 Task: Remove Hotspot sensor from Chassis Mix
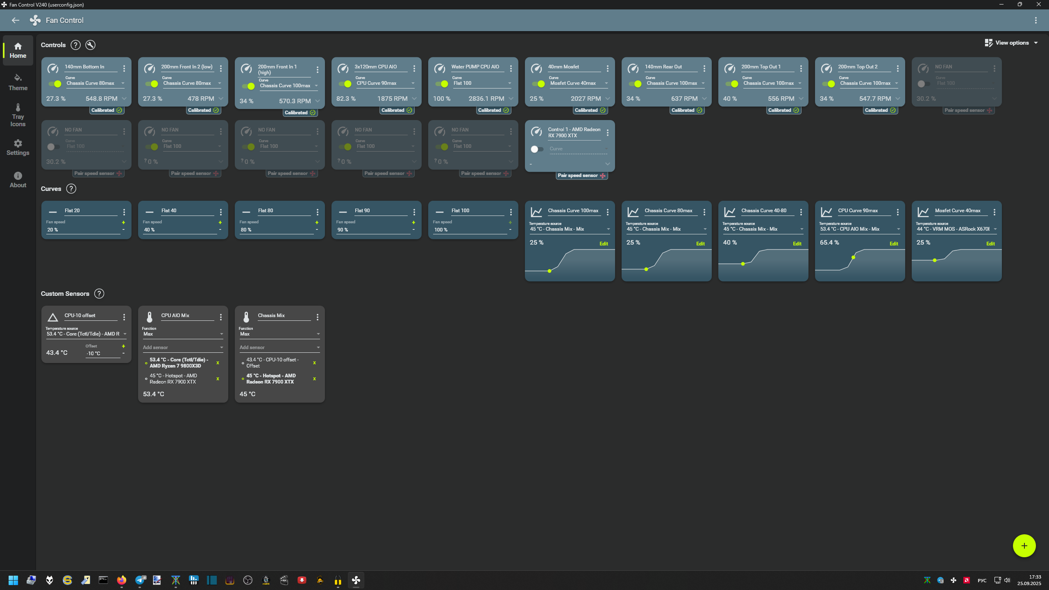314,379
